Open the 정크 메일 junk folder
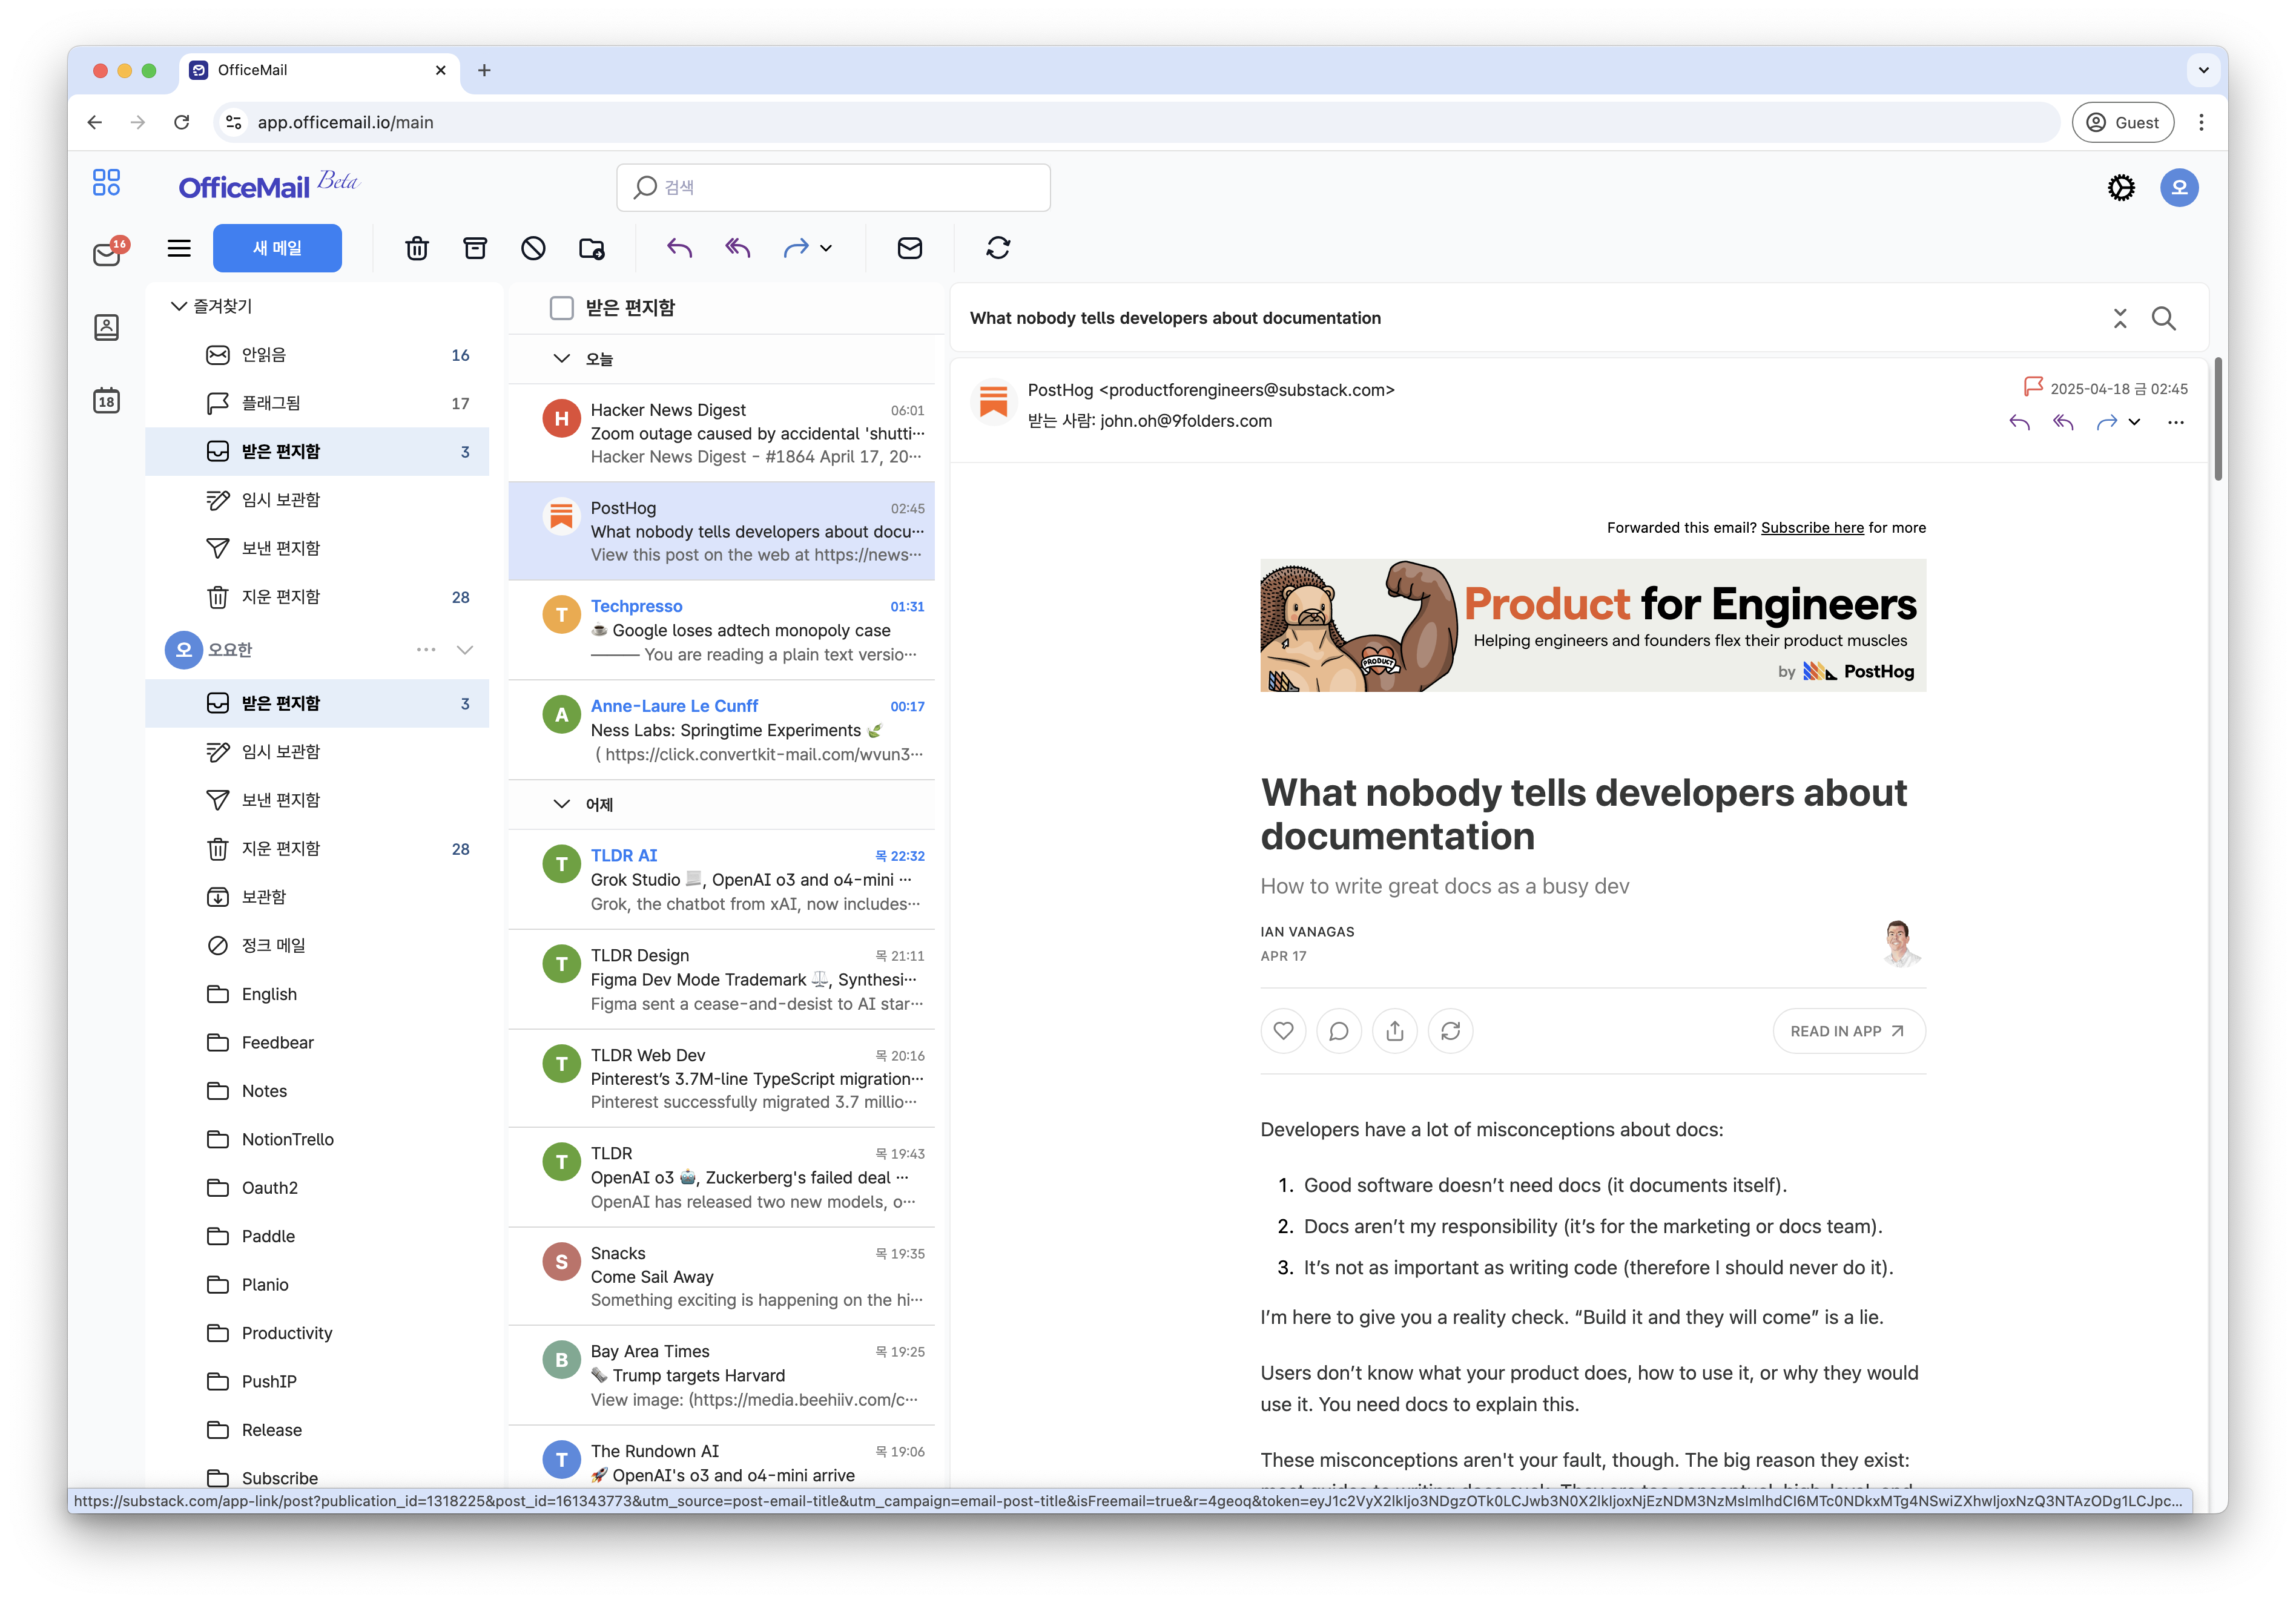Screen dimensions: 2296x1603 pyautogui.click(x=318, y=945)
